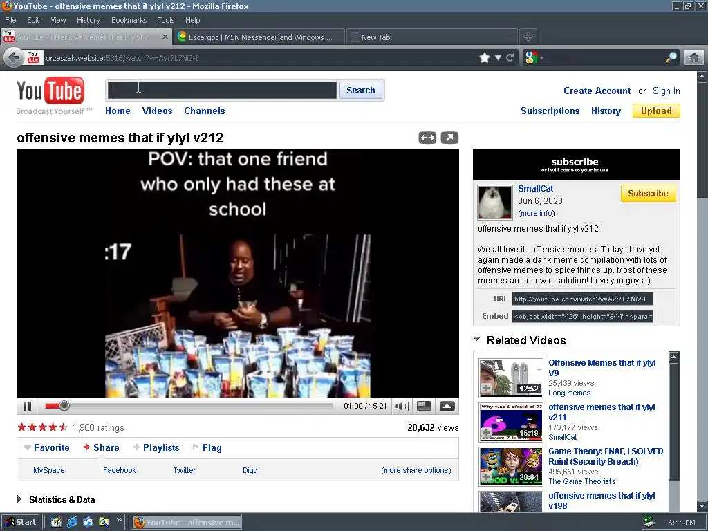Toggle wide player mode above the video
The width and height of the screenshot is (708, 531).
427,138
